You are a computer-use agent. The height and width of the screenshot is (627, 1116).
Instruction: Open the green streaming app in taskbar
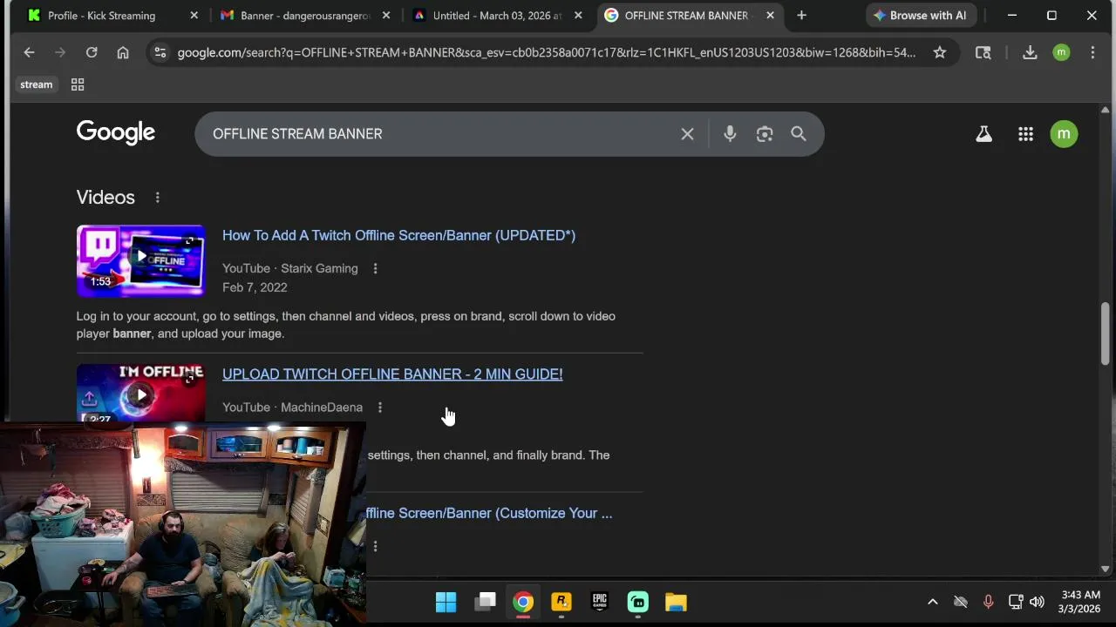point(638,602)
